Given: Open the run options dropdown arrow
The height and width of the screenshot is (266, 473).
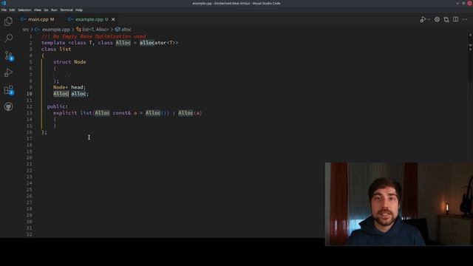Looking at the screenshot, I should pos(429,20).
